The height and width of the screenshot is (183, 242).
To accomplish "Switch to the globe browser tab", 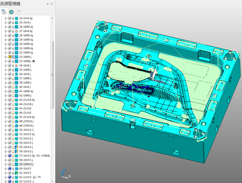I will pyautogui.click(x=12, y=12).
